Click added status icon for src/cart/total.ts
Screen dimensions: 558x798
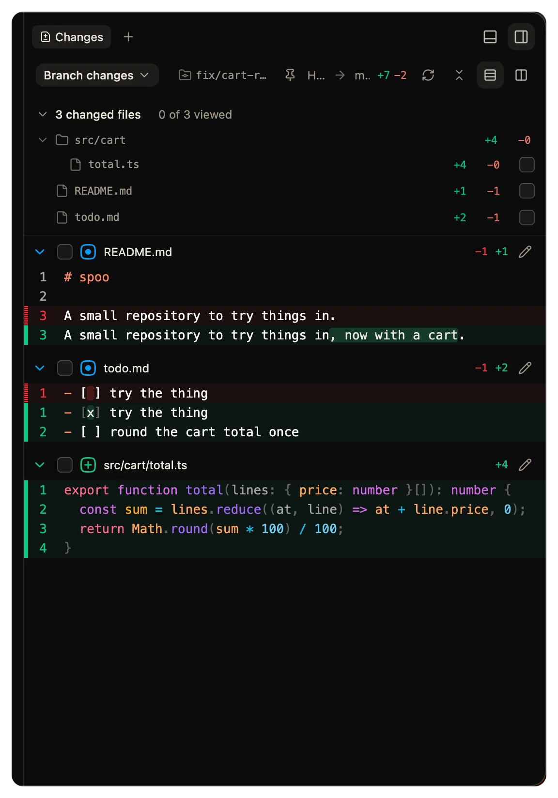[x=88, y=465]
